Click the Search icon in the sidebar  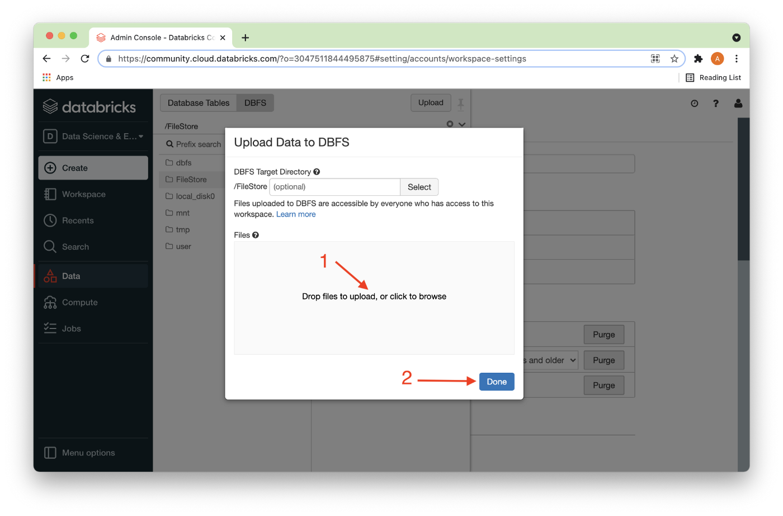50,246
